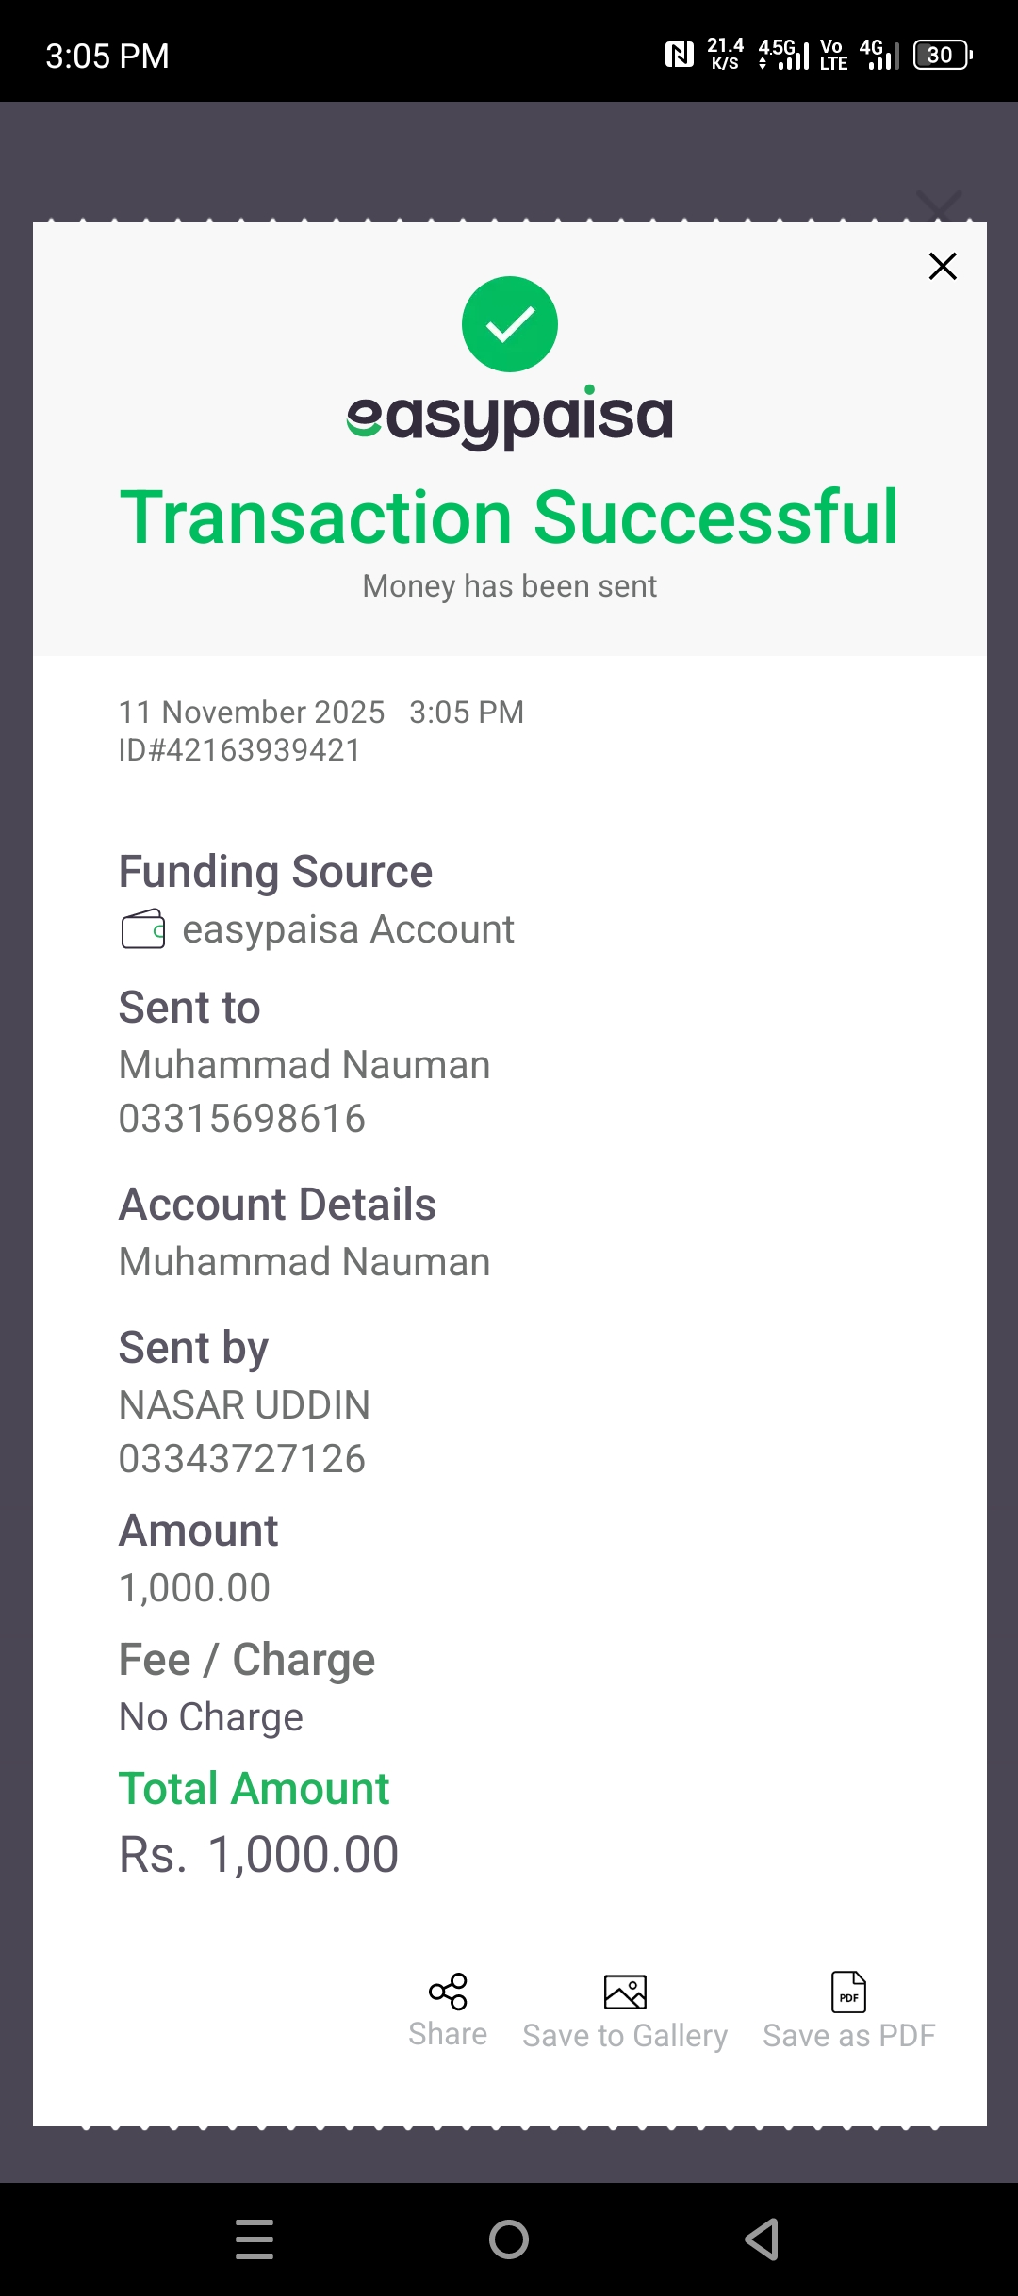Viewport: 1018px width, 2296px height.
Task: Select the transaction ID number text
Action: (x=239, y=750)
